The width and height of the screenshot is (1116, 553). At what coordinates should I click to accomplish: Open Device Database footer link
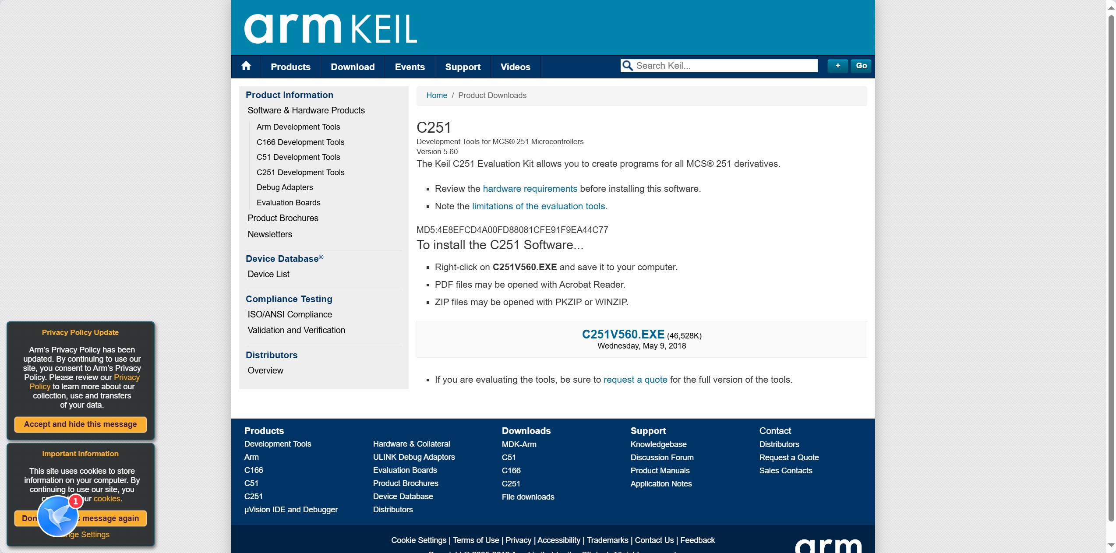(x=403, y=497)
